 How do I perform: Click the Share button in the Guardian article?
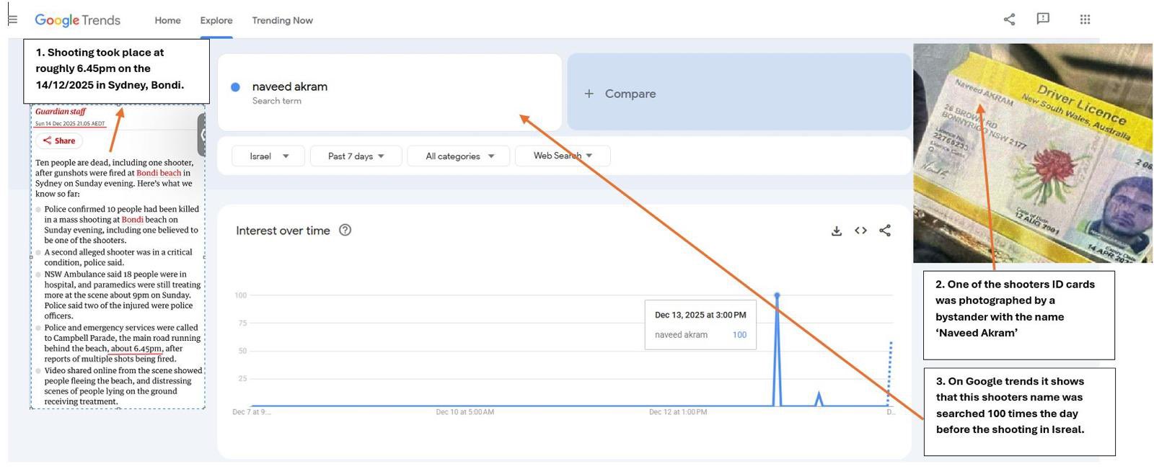[58, 141]
